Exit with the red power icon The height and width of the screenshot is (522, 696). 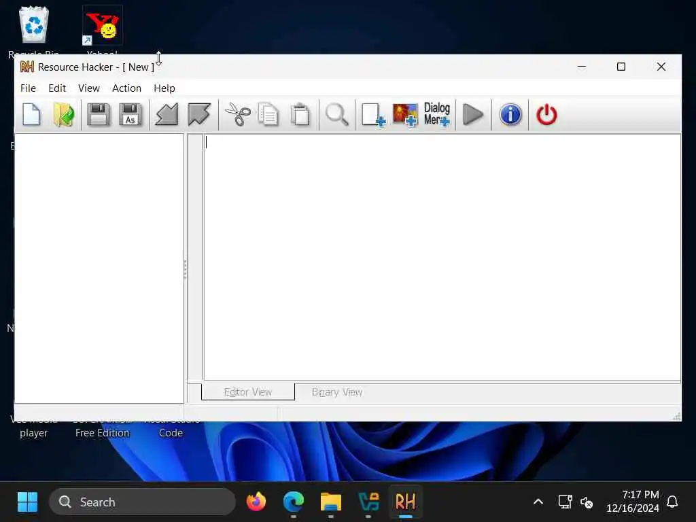point(546,114)
